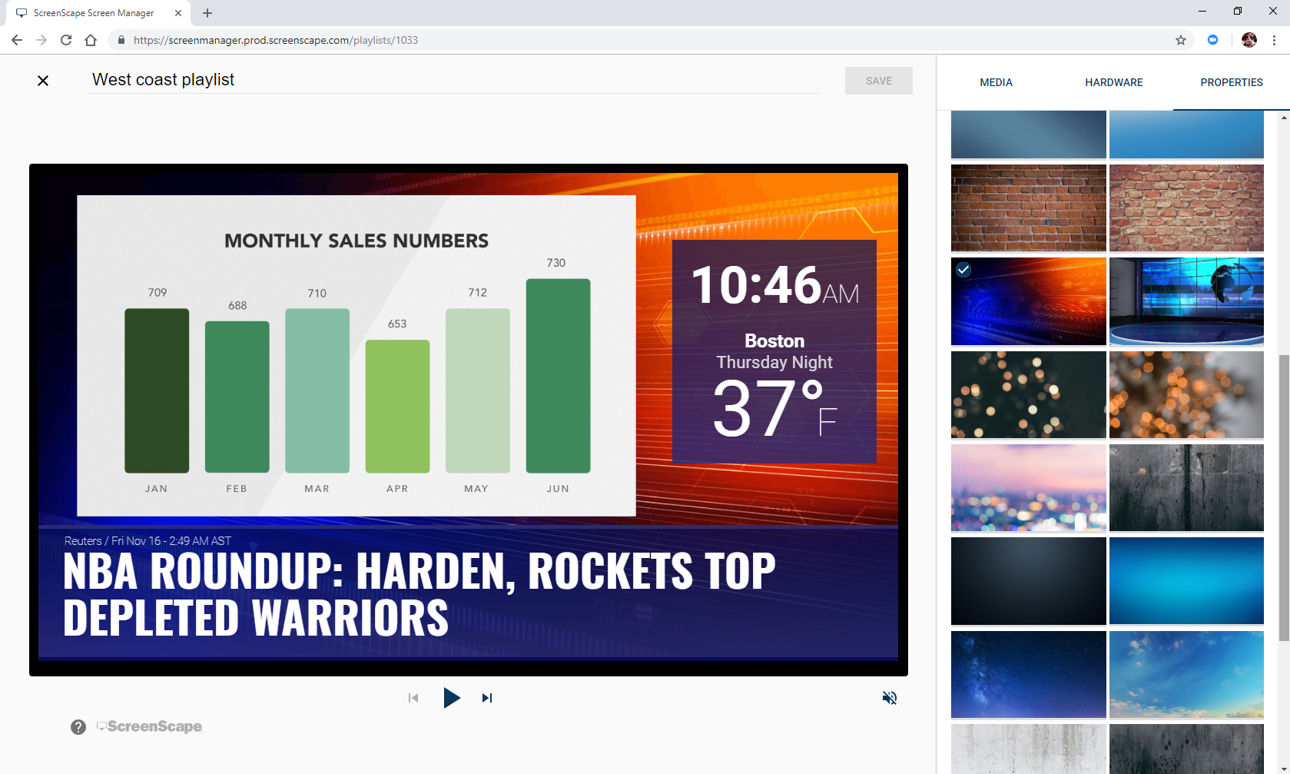Screen dimensions: 1290x774
Task: Open the Properties tab
Action: [1231, 82]
